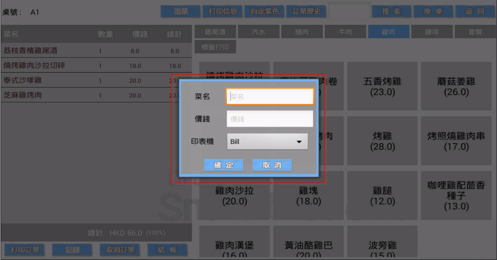
Task: Add 烤雞 (28.0) menu item
Action: [382, 141]
